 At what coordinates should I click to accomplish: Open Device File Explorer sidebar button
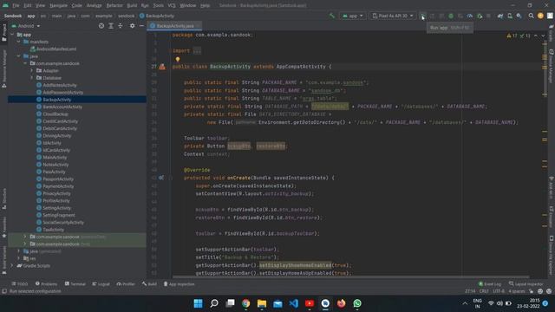(552, 256)
